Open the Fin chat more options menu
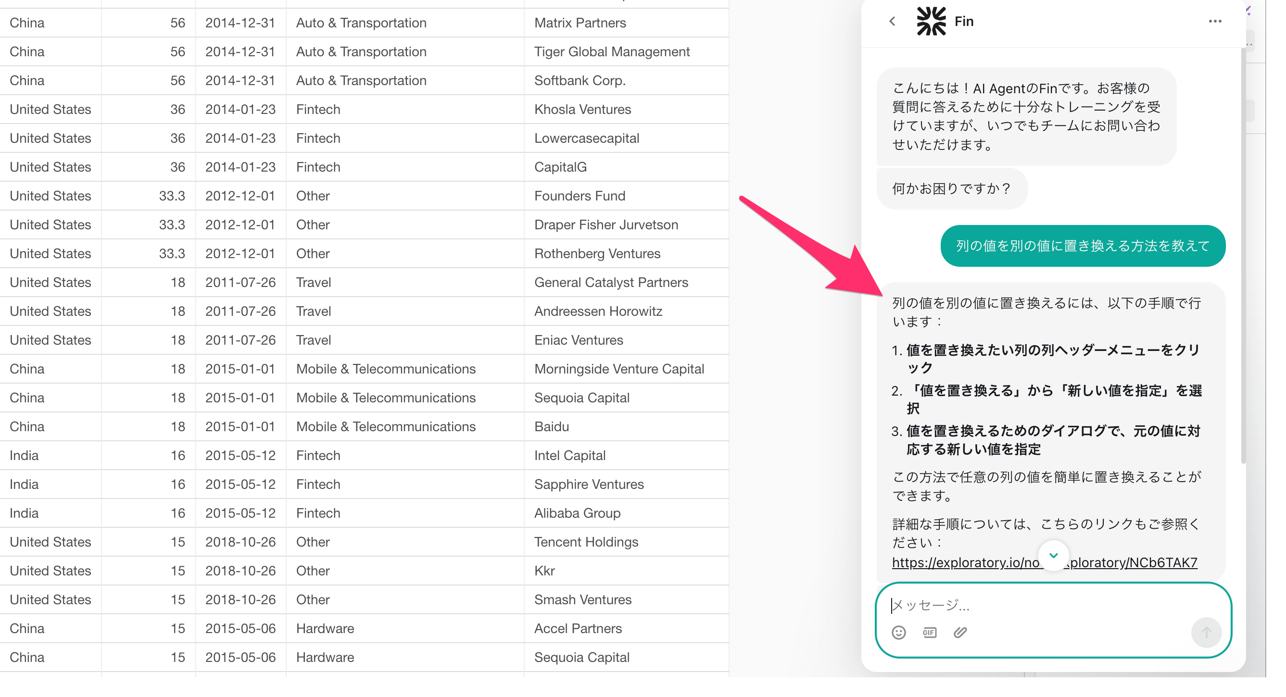 pyautogui.click(x=1215, y=21)
